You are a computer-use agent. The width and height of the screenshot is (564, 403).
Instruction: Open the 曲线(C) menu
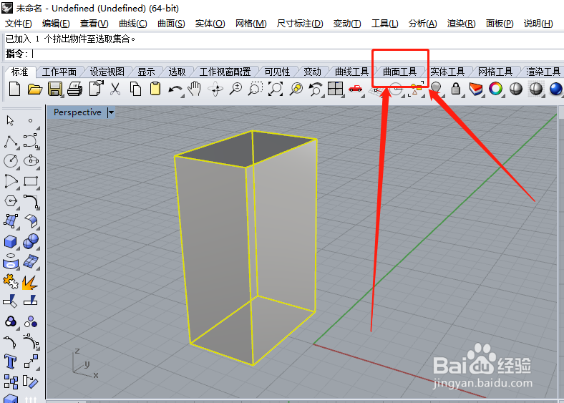(x=133, y=24)
